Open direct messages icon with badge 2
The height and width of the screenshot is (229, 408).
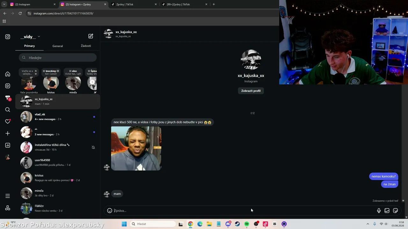(8, 98)
